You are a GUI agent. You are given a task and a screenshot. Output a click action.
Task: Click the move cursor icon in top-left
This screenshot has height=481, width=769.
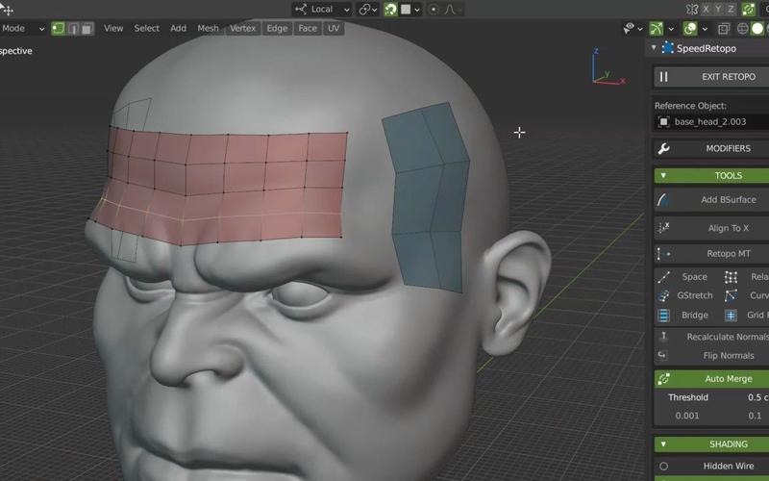point(7,9)
